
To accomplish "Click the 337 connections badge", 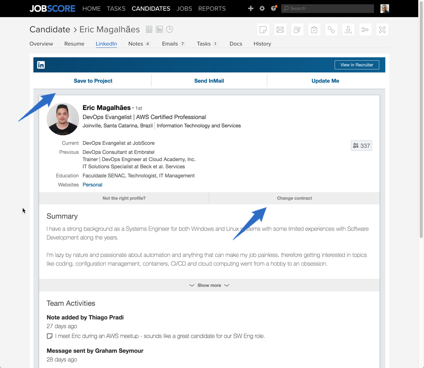I will click(x=361, y=146).
